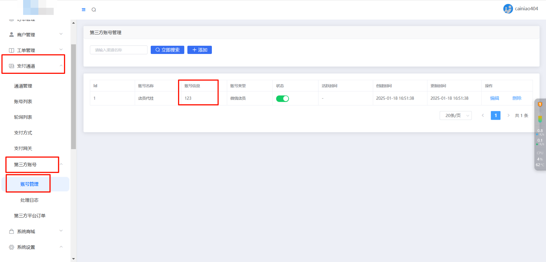This screenshot has height=262, width=546.
Task: Go to 处理日志 menu item
Action: (30, 200)
